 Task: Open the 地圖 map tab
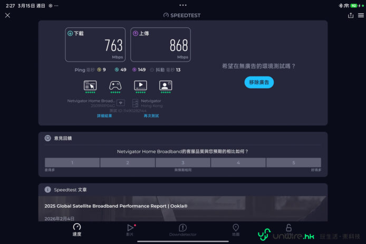tap(236, 230)
